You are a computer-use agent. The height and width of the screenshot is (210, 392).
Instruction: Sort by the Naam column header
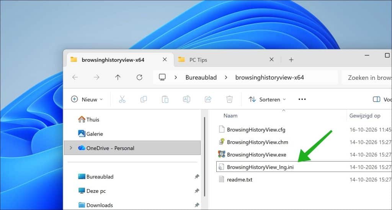pos(230,116)
